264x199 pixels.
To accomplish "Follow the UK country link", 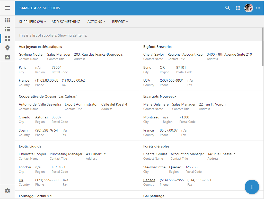I will (21, 180).
